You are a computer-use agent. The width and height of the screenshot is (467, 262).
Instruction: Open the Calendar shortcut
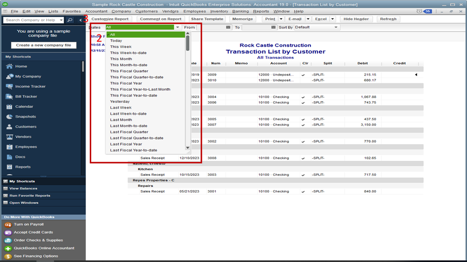(x=24, y=107)
